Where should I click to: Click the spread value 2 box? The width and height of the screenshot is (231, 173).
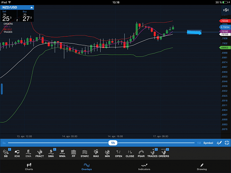pyautogui.click(x=17, y=20)
